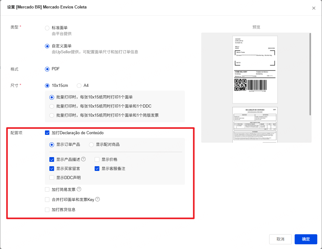Click help icon beside 合并打印面单和发票Key
Screen dimensions: 322x249
click(x=97, y=199)
